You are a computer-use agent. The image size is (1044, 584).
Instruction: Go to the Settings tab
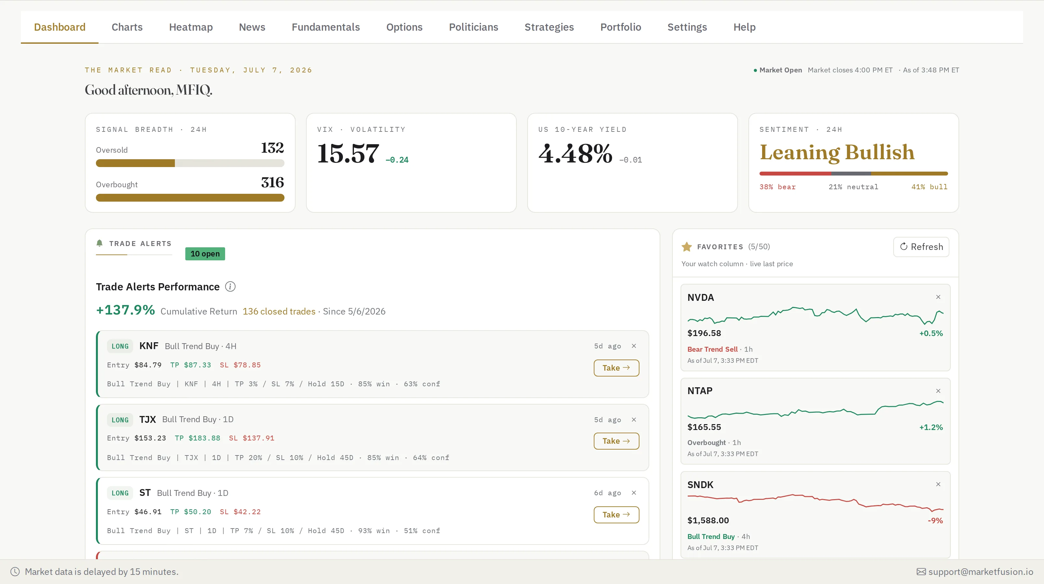click(687, 27)
